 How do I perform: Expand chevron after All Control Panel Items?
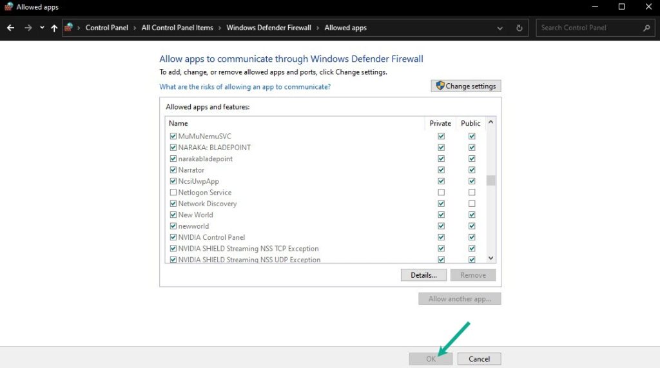[220, 28]
